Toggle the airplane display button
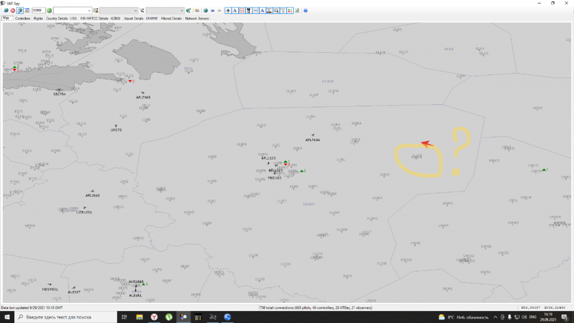Image resolution: width=574 pixels, height=323 pixels. coord(228,10)
